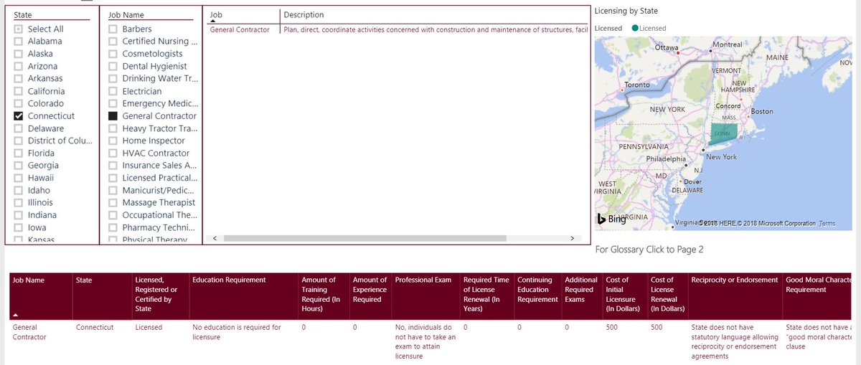The width and height of the screenshot is (861, 365).
Task: Click the teal Licensed legend marker
Action: (635, 28)
